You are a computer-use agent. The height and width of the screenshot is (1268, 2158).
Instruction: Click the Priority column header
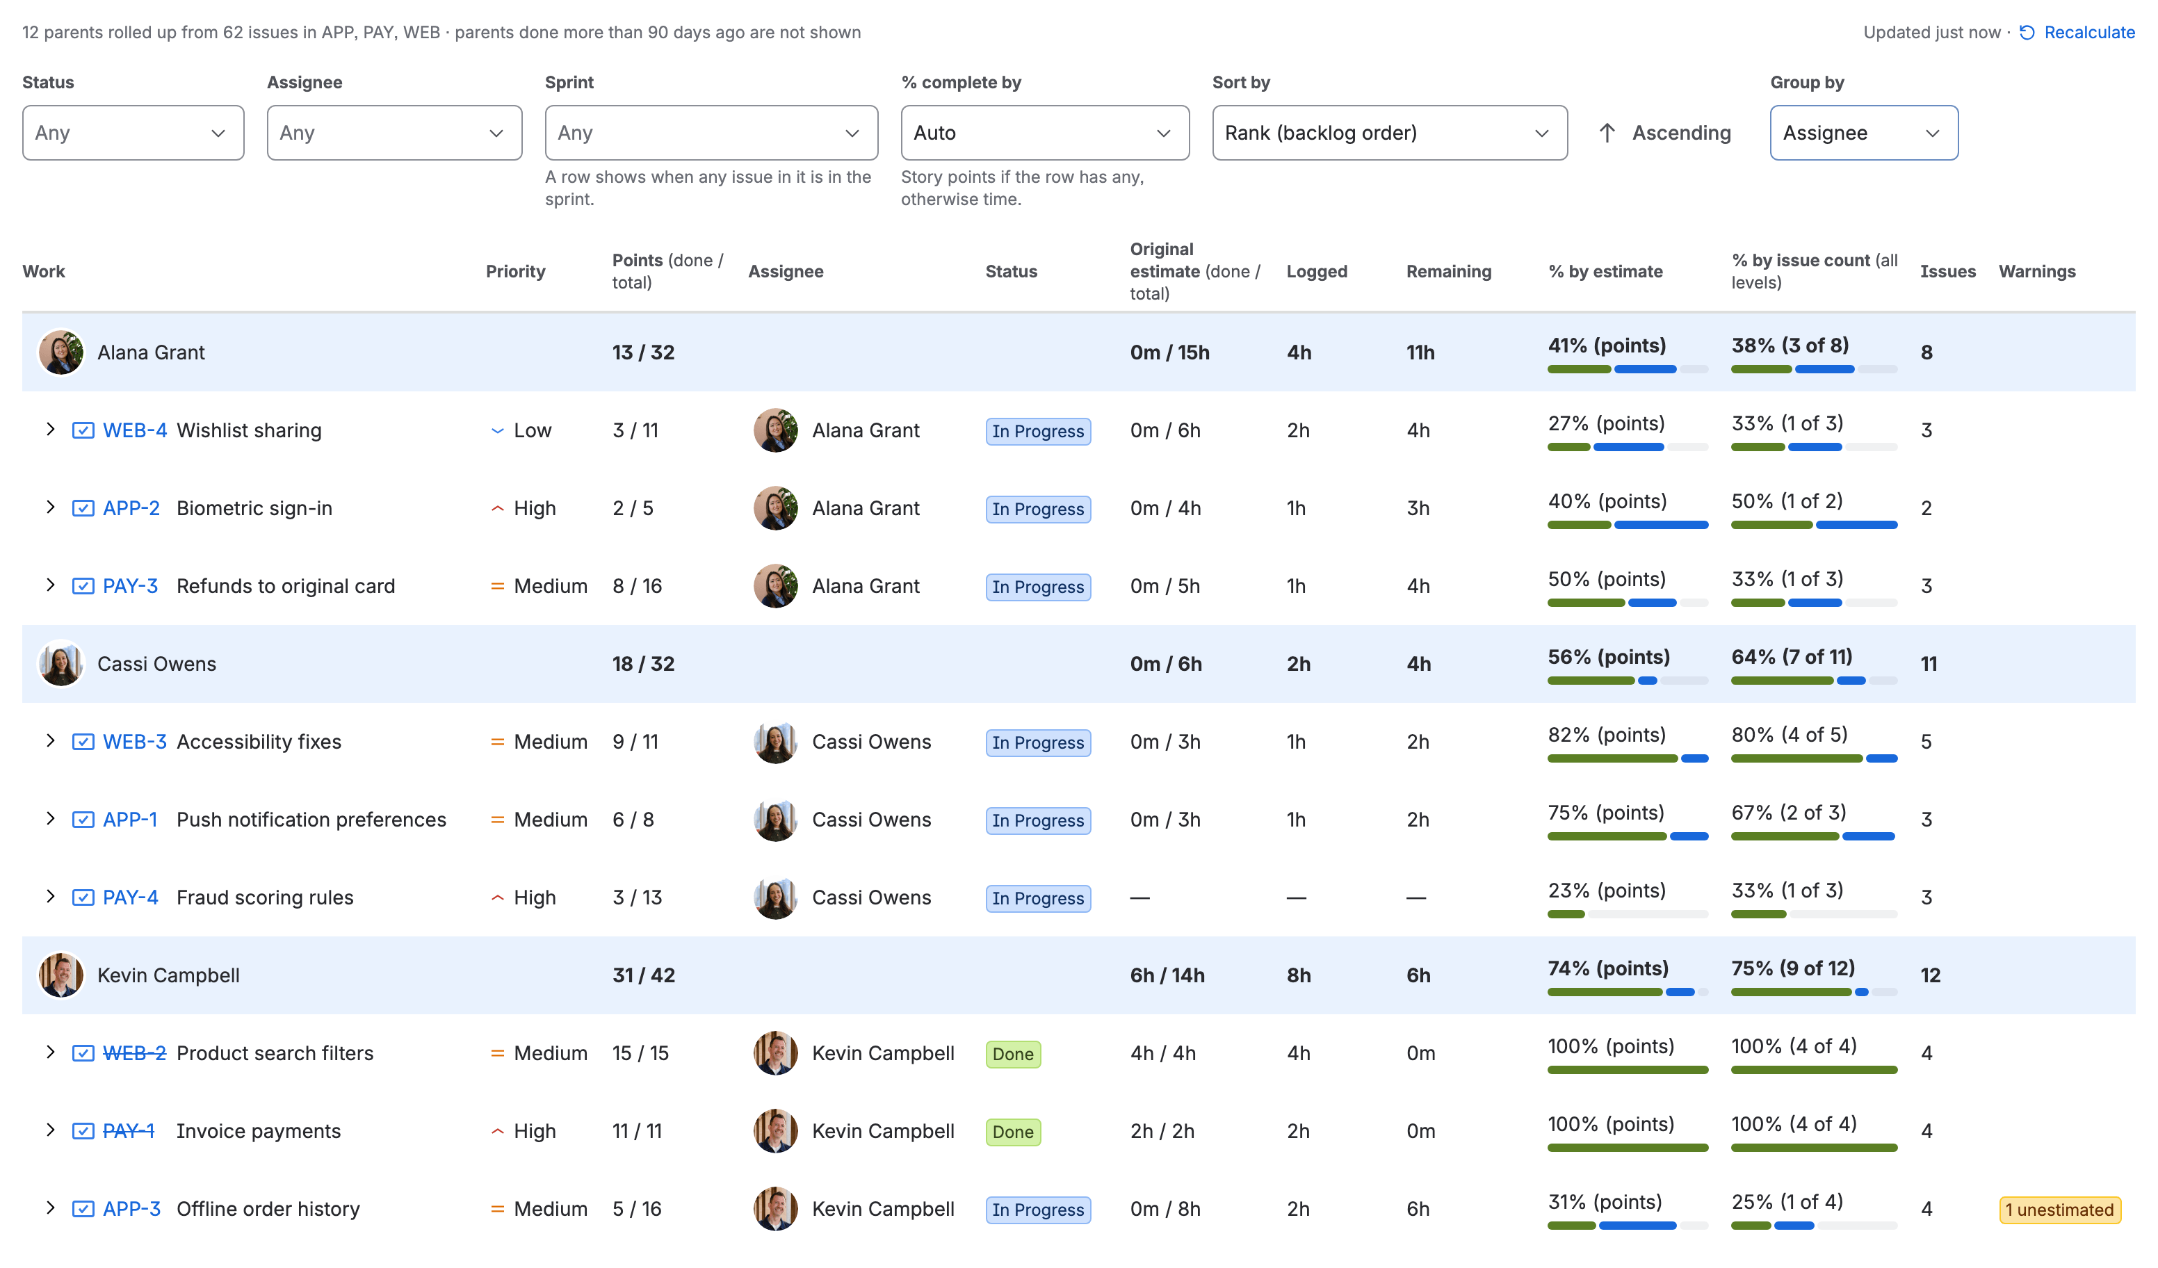point(516,271)
